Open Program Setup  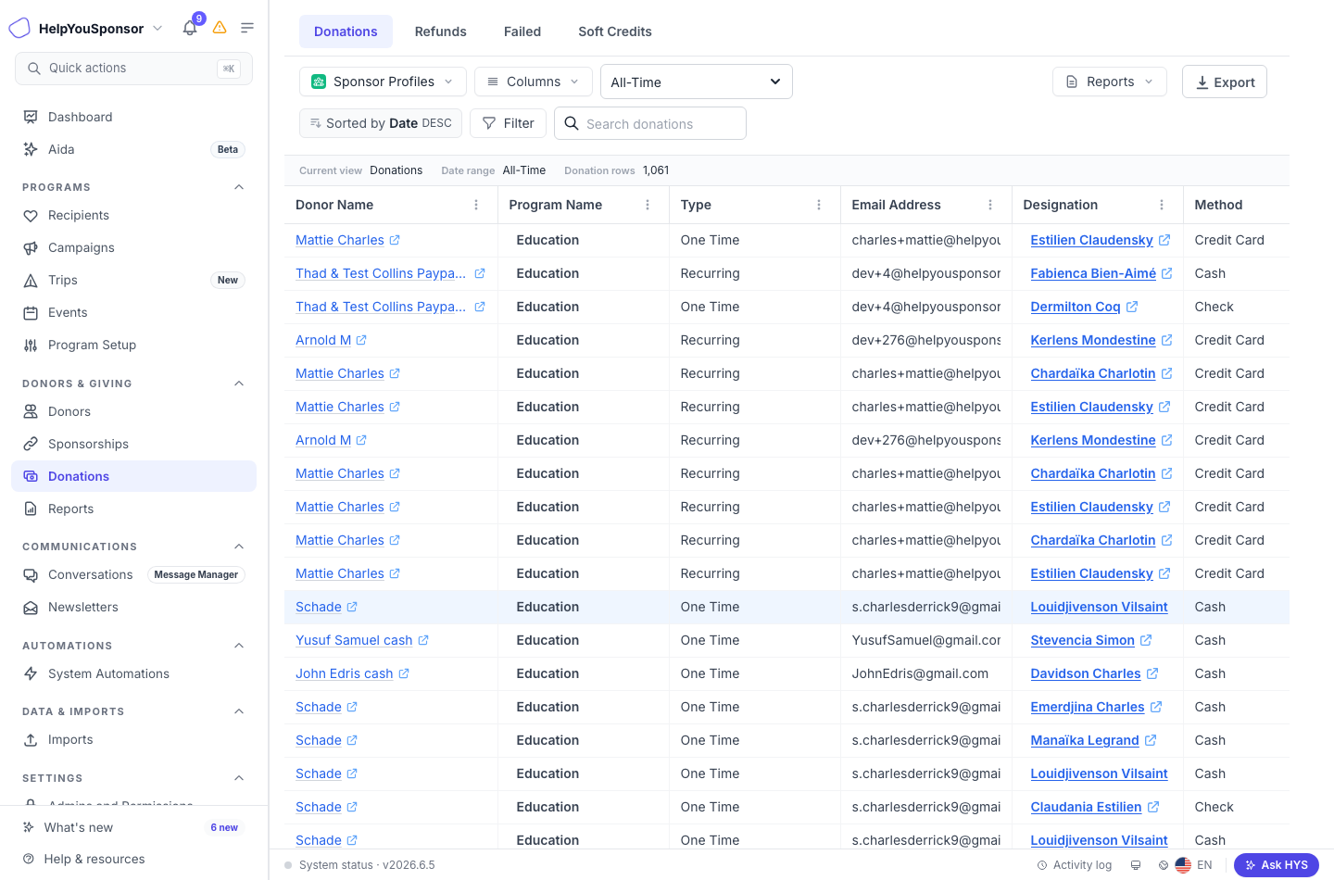click(x=133, y=345)
